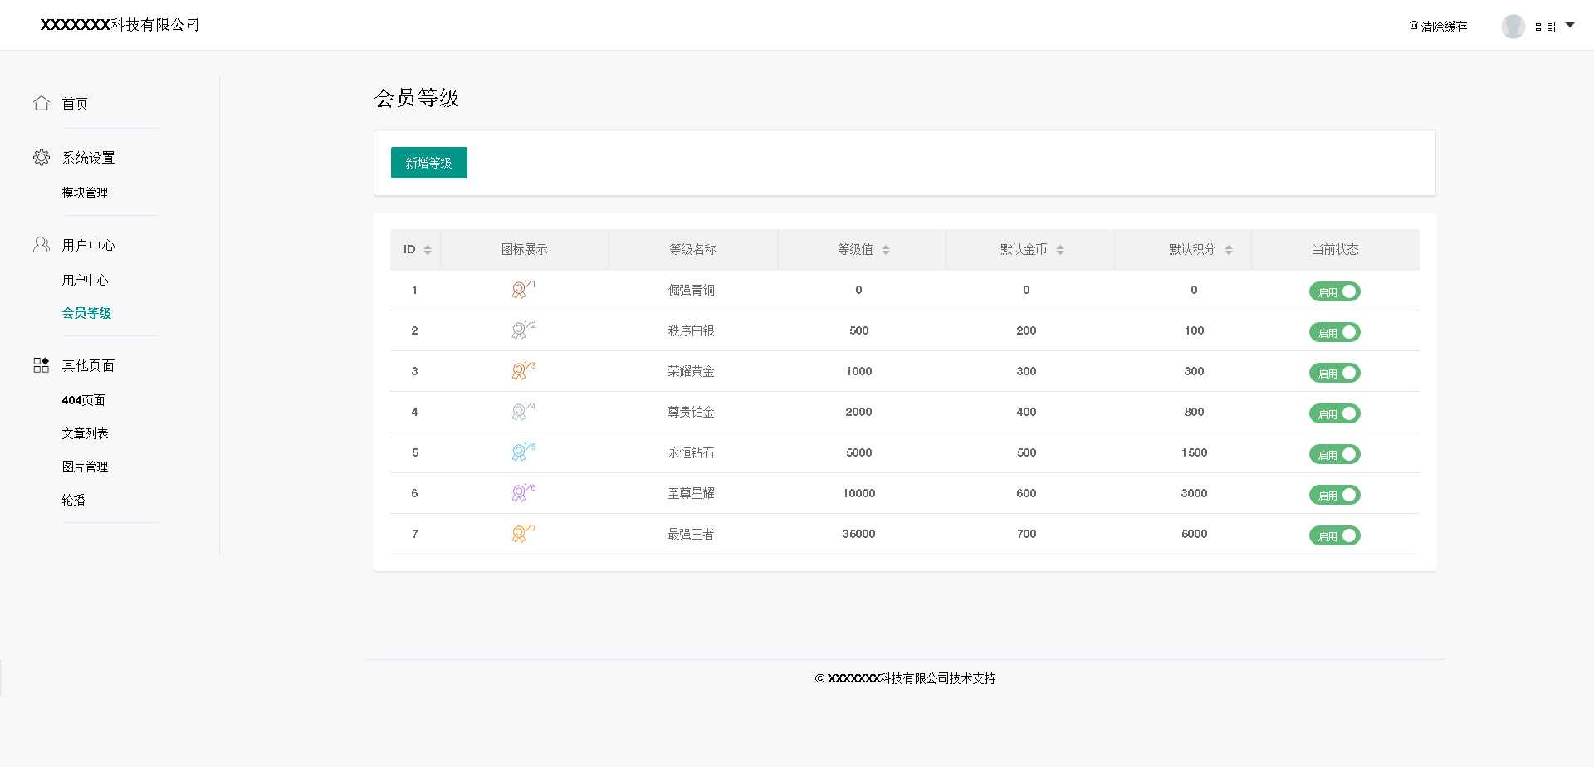Open the 会员等级 menu item

coord(87,314)
